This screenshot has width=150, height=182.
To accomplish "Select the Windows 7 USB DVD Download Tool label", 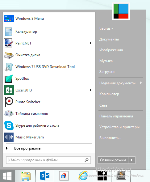I will (45, 67).
